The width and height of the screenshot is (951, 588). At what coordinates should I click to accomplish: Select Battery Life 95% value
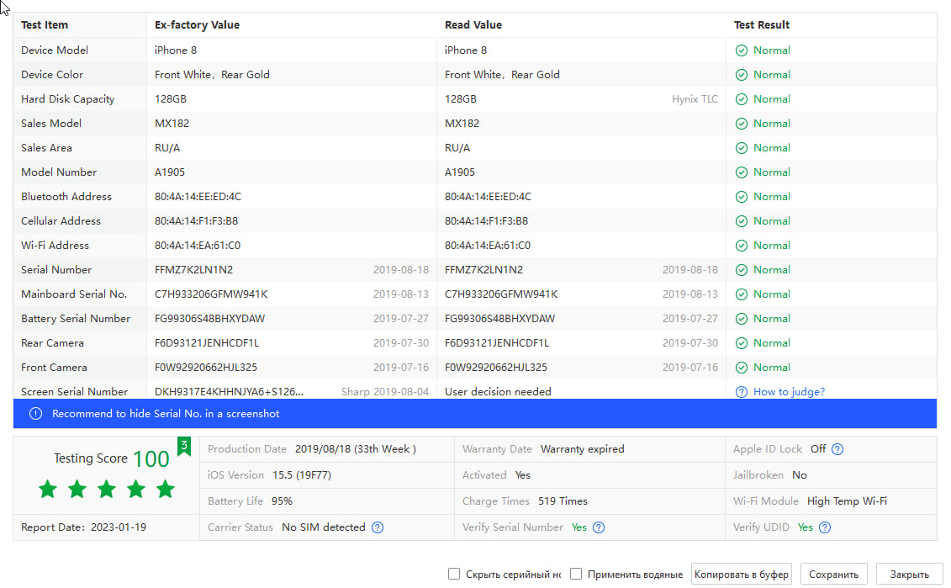(282, 501)
